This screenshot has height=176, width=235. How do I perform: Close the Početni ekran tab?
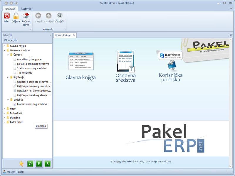[x=74, y=35]
